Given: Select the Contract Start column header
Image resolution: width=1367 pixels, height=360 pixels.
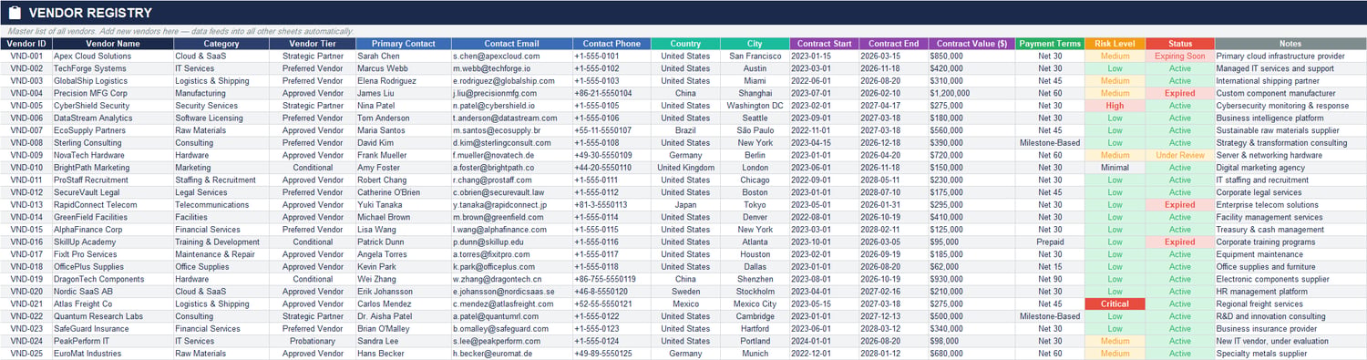Looking at the screenshot, I should click(x=824, y=43).
